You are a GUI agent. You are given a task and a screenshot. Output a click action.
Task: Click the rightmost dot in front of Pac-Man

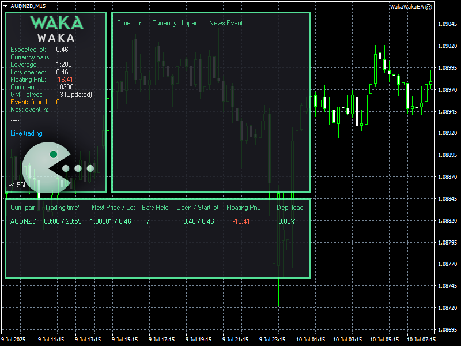coord(90,168)
